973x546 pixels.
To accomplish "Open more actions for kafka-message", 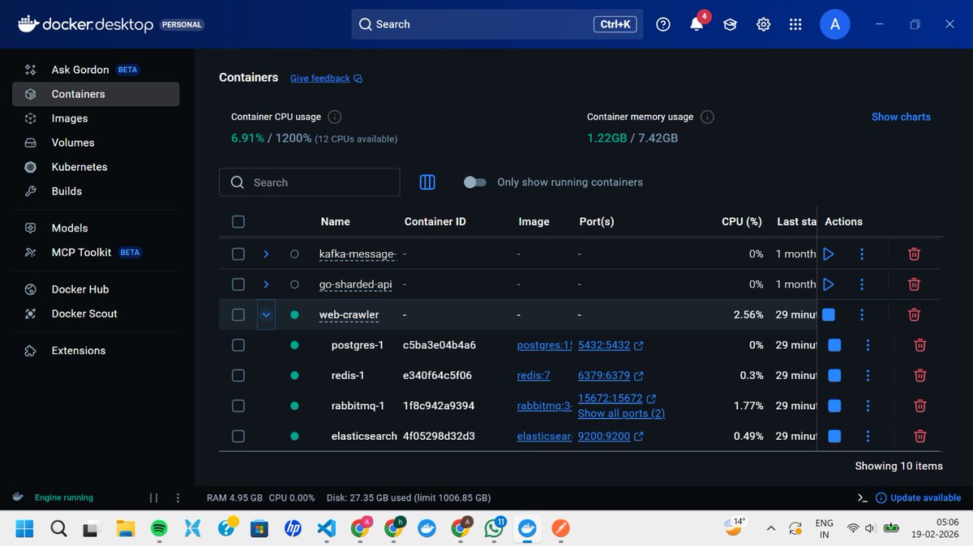I will (x=862, y=254).
